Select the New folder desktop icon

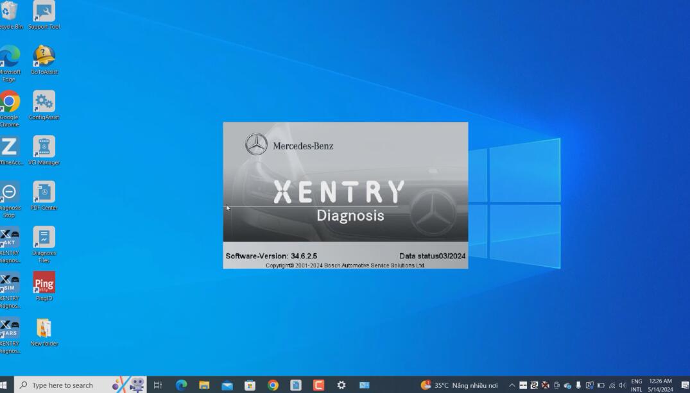(x=44, y=332)
